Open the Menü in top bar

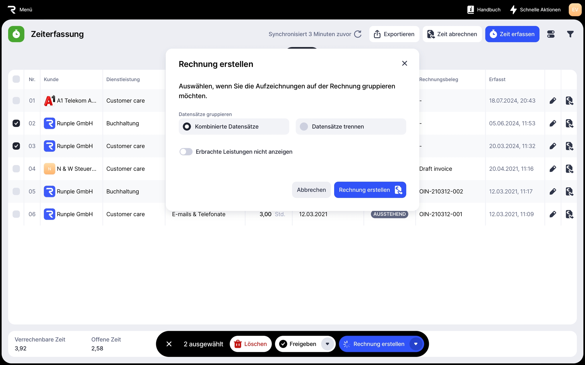[x=26, y=10]
